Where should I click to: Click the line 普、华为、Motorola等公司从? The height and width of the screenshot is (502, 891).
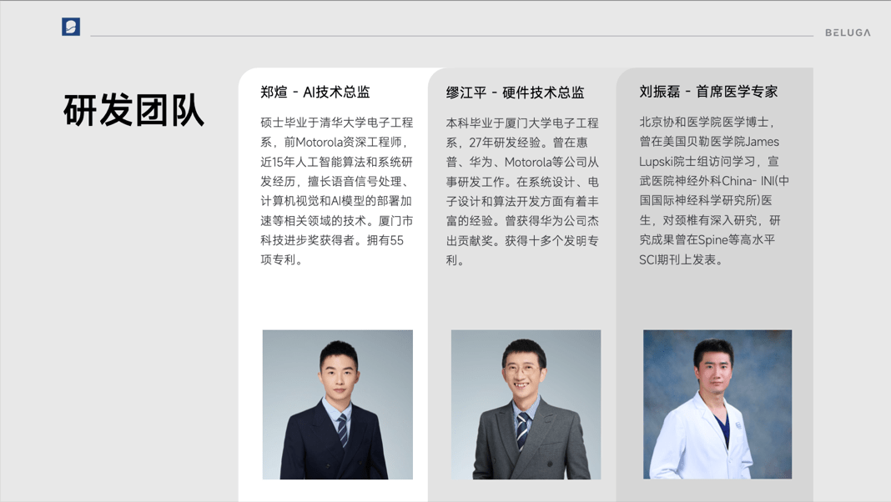522,163
